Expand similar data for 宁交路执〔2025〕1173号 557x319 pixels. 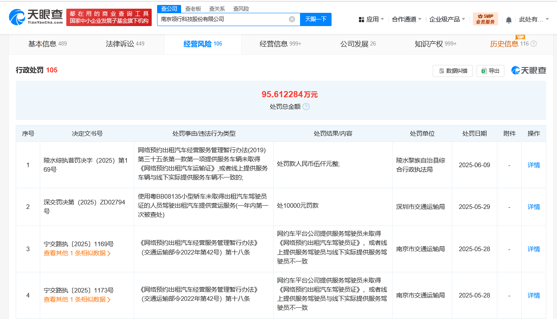(x=77, y=300)
